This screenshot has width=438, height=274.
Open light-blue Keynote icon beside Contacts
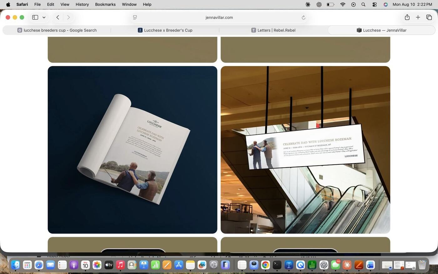(x=144, y=265)
